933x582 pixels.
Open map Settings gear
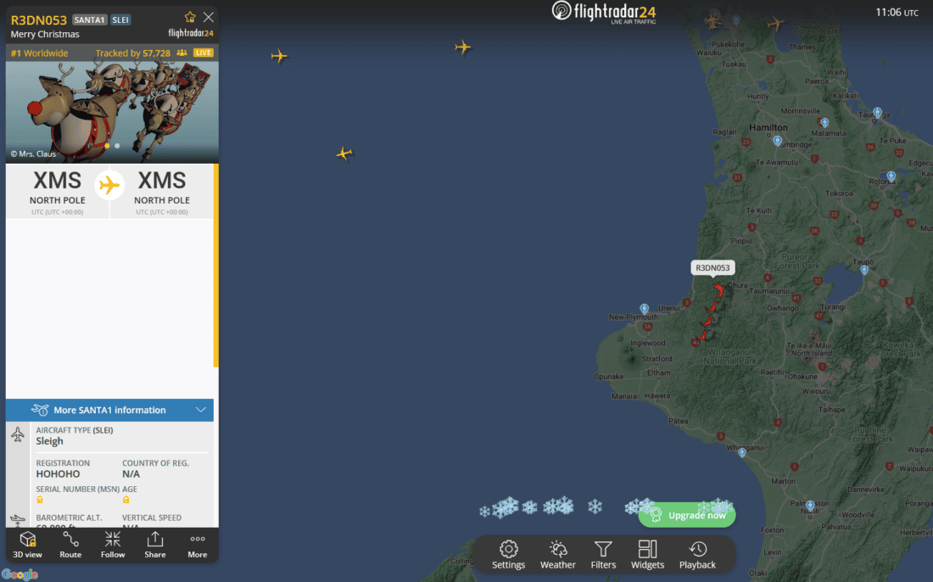click(x=508, y=555)
